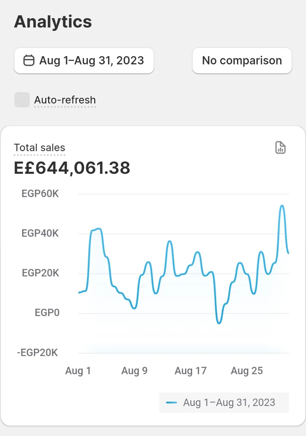This screenshot has height=436, width=306.
Task: Click the Aug 17 x-axis label
Action: coord(191,371)
